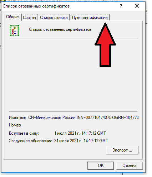Cancel using the Отмена button
Viewport: 152px width, 177px height.
[130, 166]
